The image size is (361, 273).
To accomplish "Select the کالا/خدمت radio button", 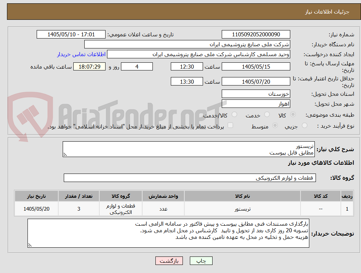I will click(x=234, y=114).
